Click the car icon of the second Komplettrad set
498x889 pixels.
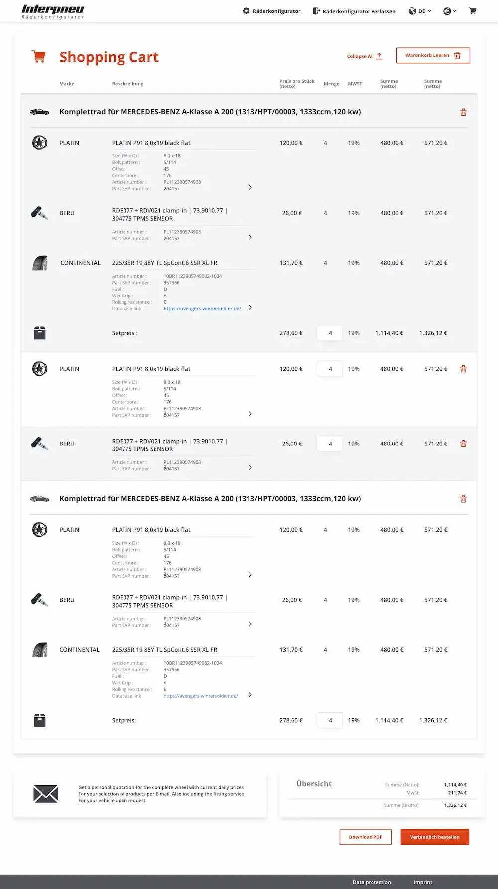pyautogui.click(x=40, y=499)
